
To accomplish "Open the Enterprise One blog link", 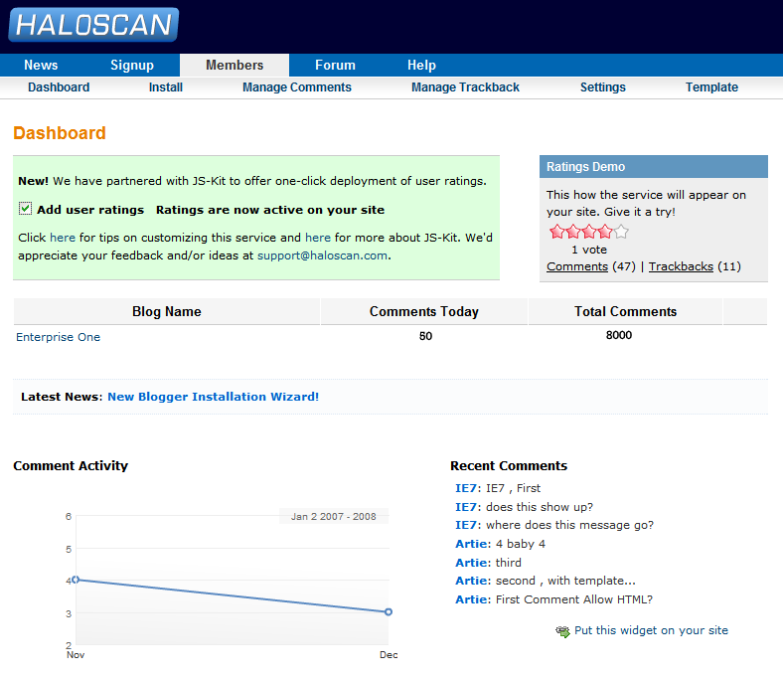I will pyautogui.click(x=59, y=337).
